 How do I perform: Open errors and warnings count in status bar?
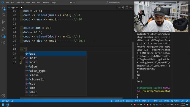tap(6, 101)
